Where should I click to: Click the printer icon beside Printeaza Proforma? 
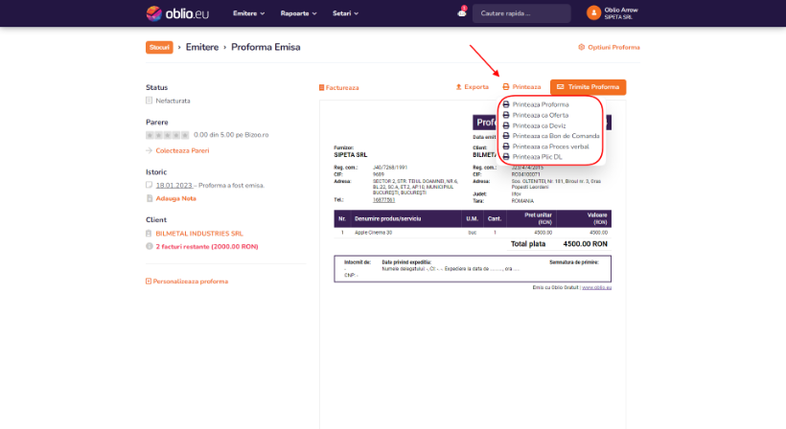tap(506, 104)
